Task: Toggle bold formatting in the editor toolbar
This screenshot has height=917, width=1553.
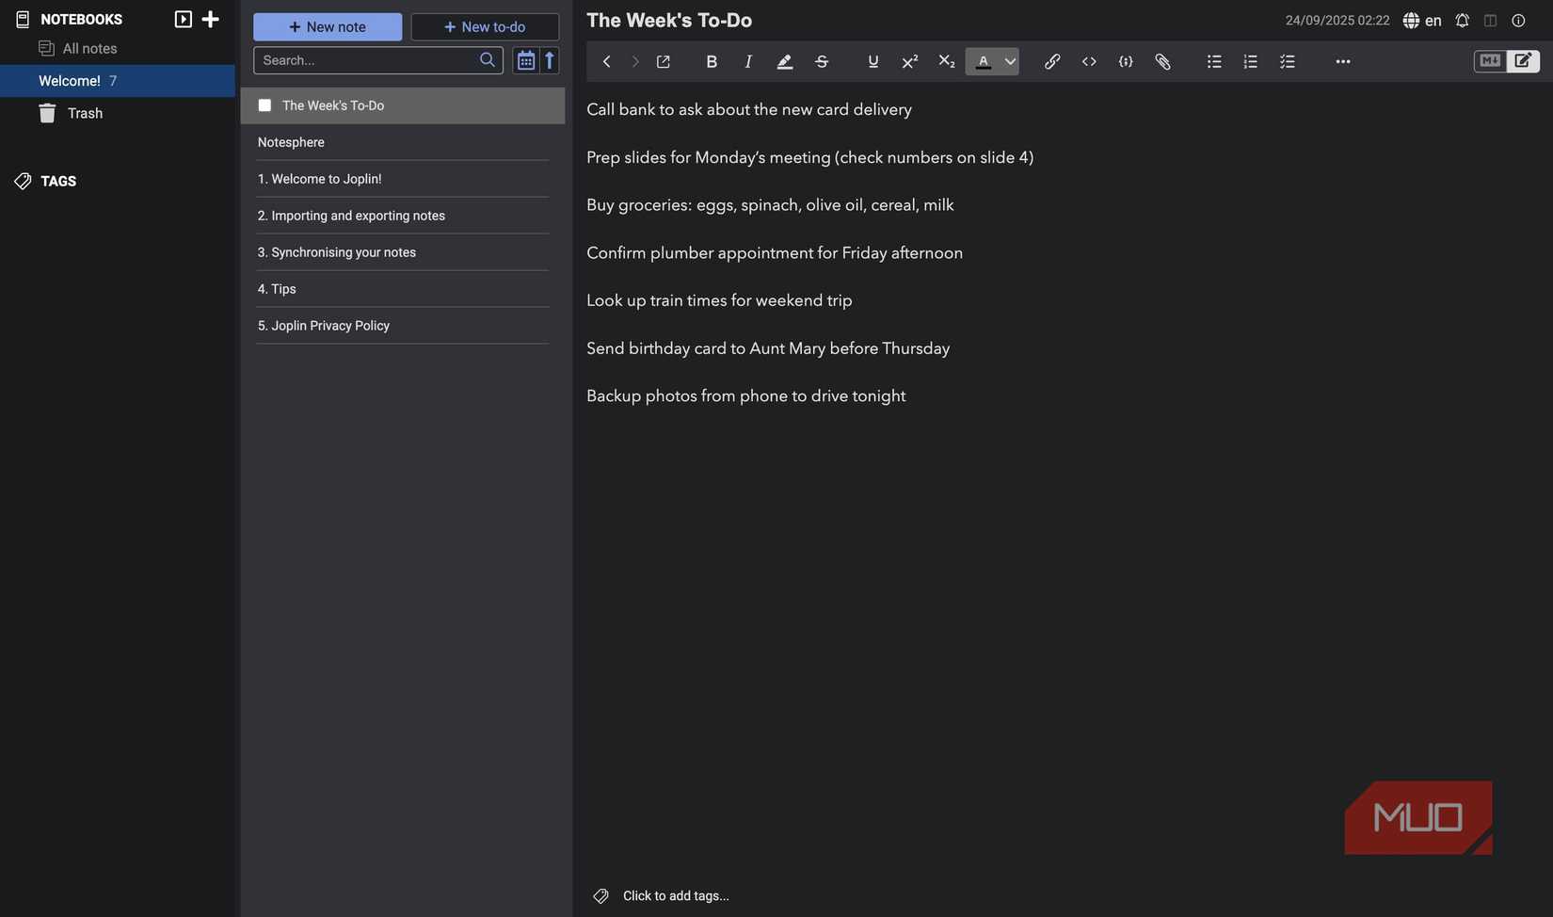Action: (x=712, y=61)
